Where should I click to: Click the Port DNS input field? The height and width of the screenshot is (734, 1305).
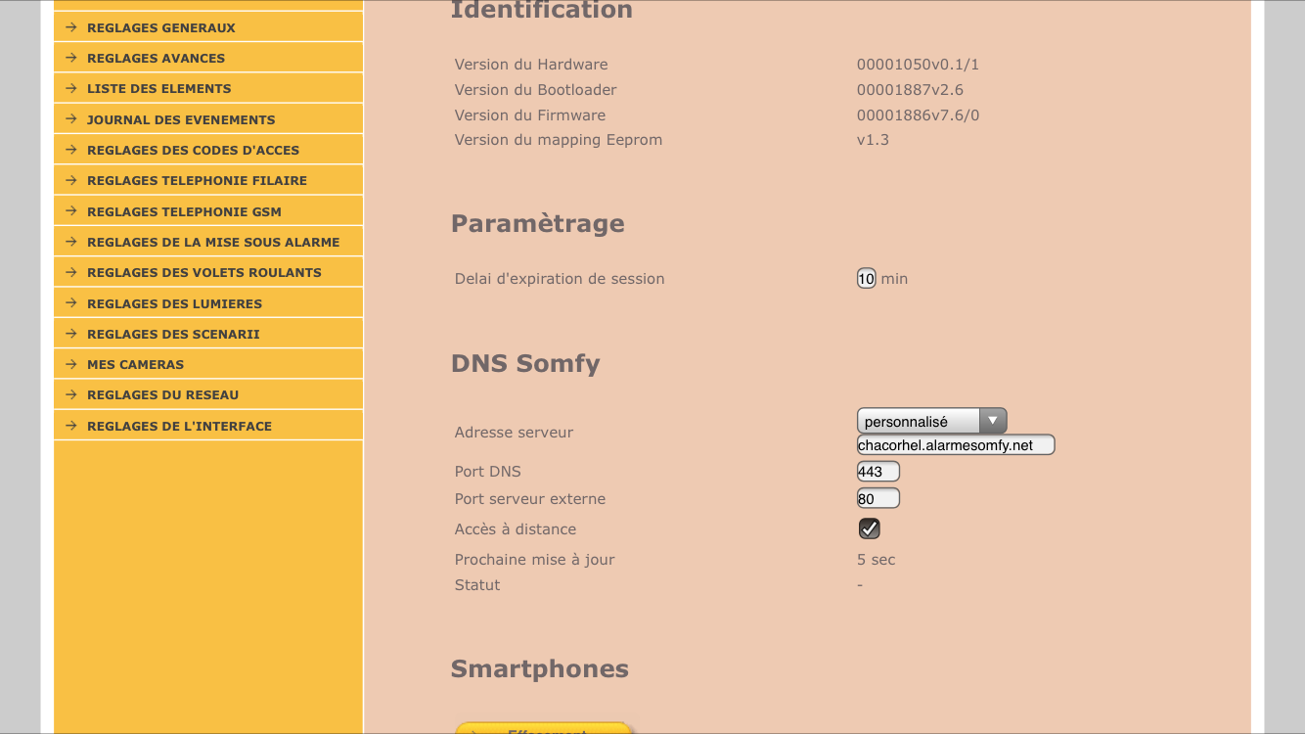[x=877, y=472]
